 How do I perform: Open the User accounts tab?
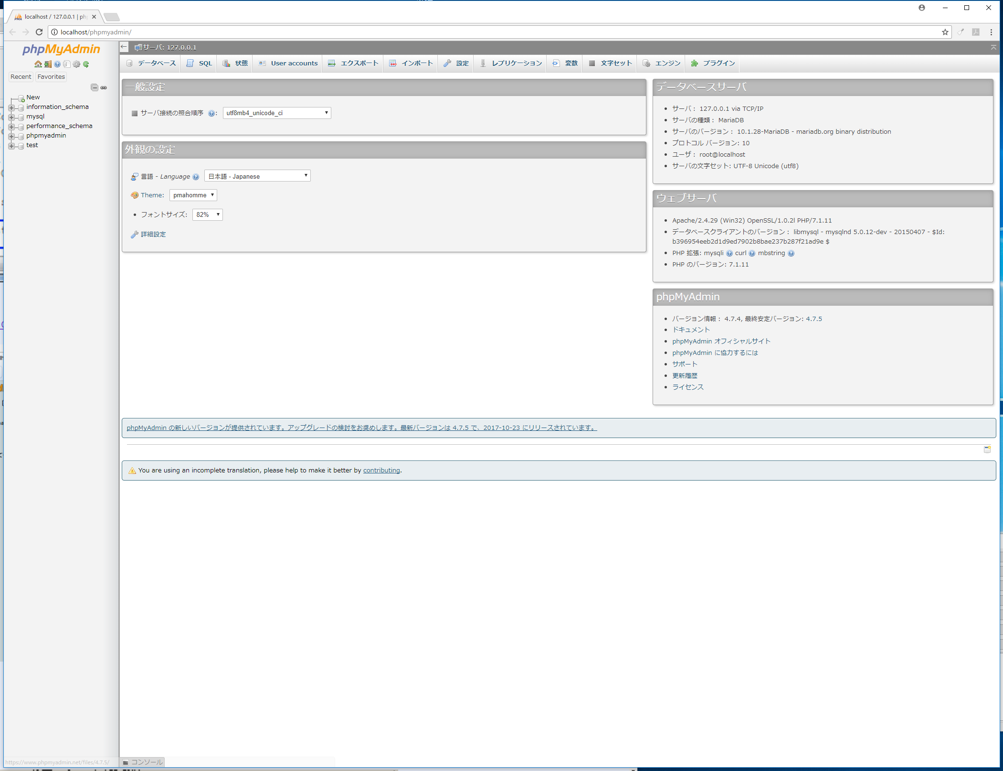coord(288,64)
